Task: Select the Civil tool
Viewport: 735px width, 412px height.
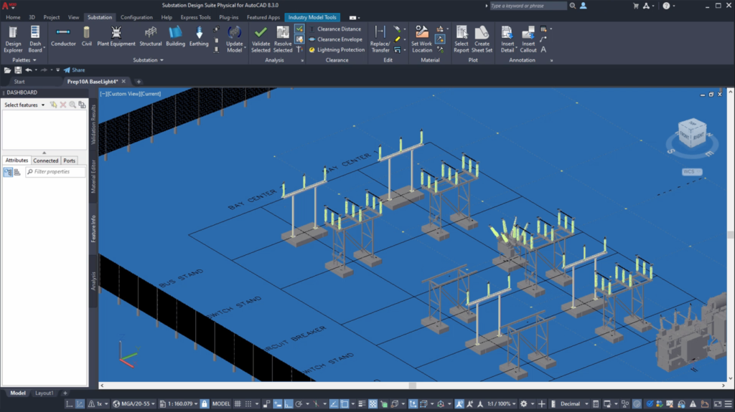Action: [x=87, y=37]
